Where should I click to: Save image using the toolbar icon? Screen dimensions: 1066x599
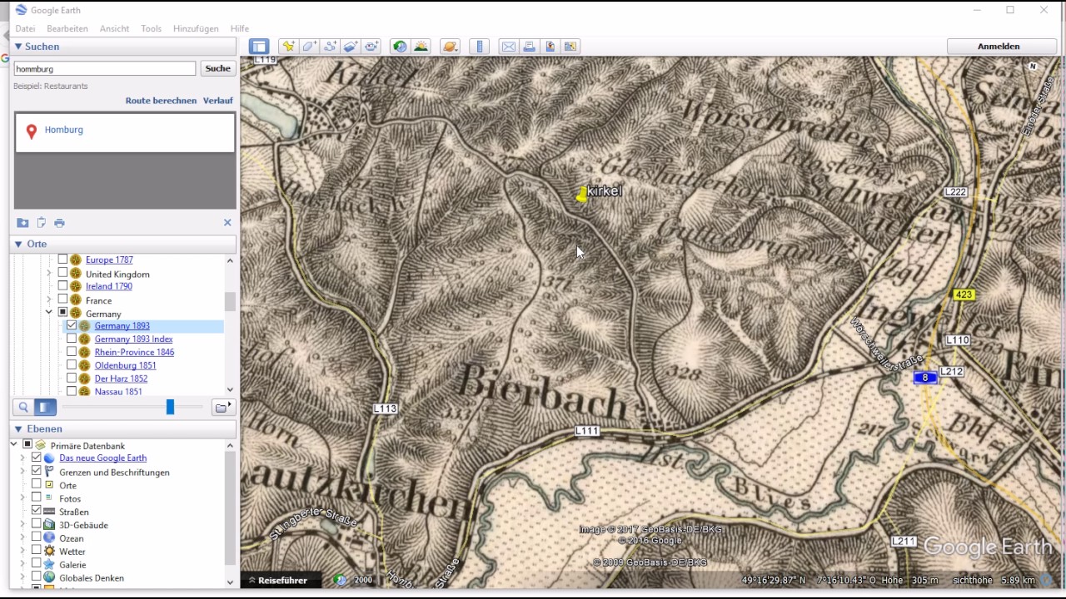(x=550, y=47)
